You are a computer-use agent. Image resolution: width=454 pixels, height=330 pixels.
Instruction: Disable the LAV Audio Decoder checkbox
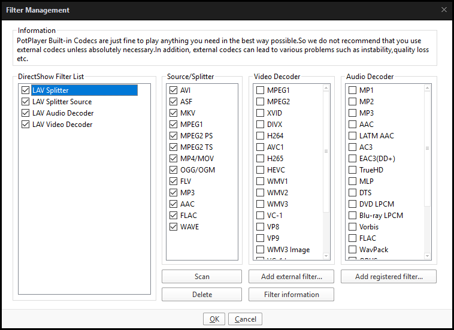pyautogui.click(x=26, y=113)
